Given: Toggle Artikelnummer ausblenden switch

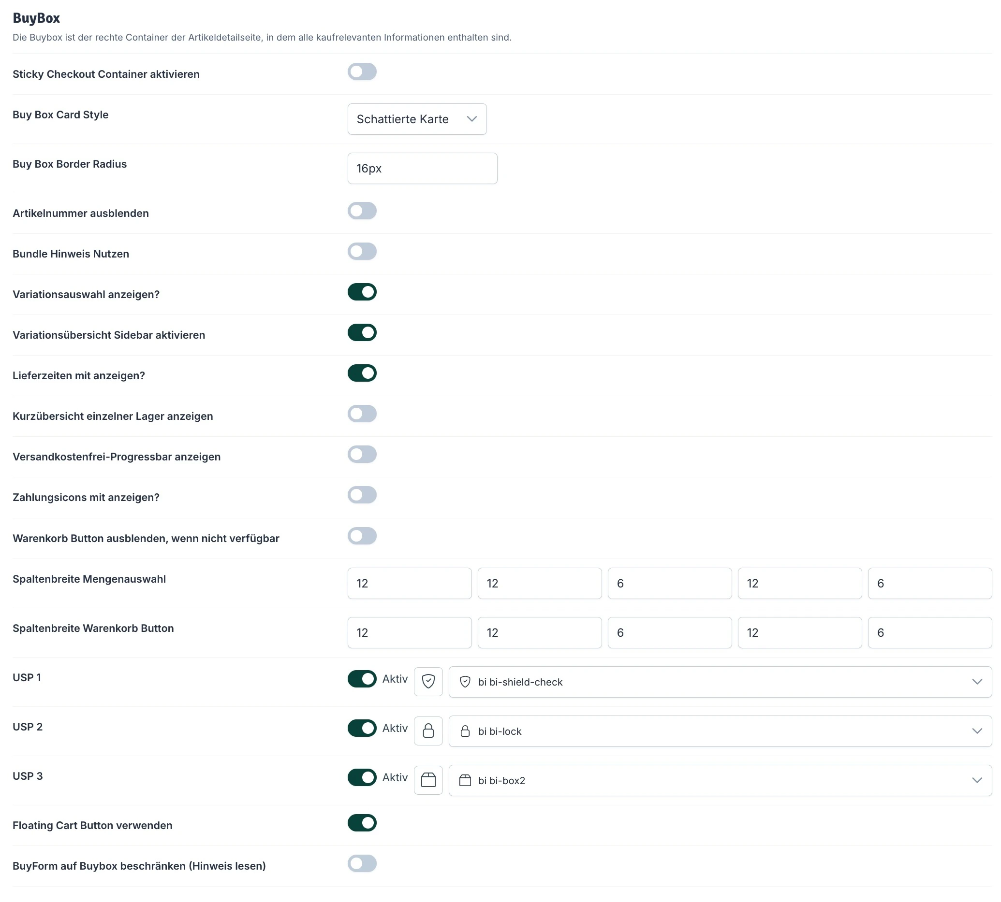Looking at the screenshot, I should point(362,211).
